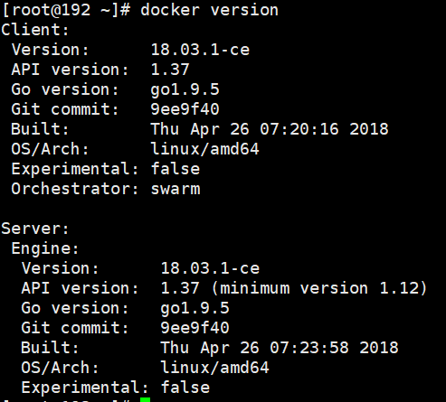Click client Go version go1.9.5
Screen dimensions: 446x402
(x=185, y=90)
